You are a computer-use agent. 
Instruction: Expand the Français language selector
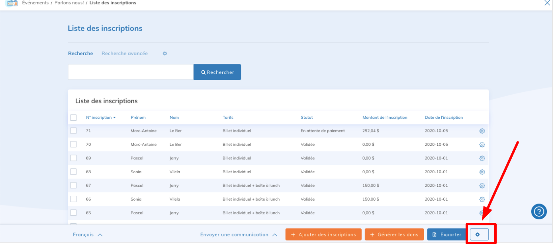point(88,235)
